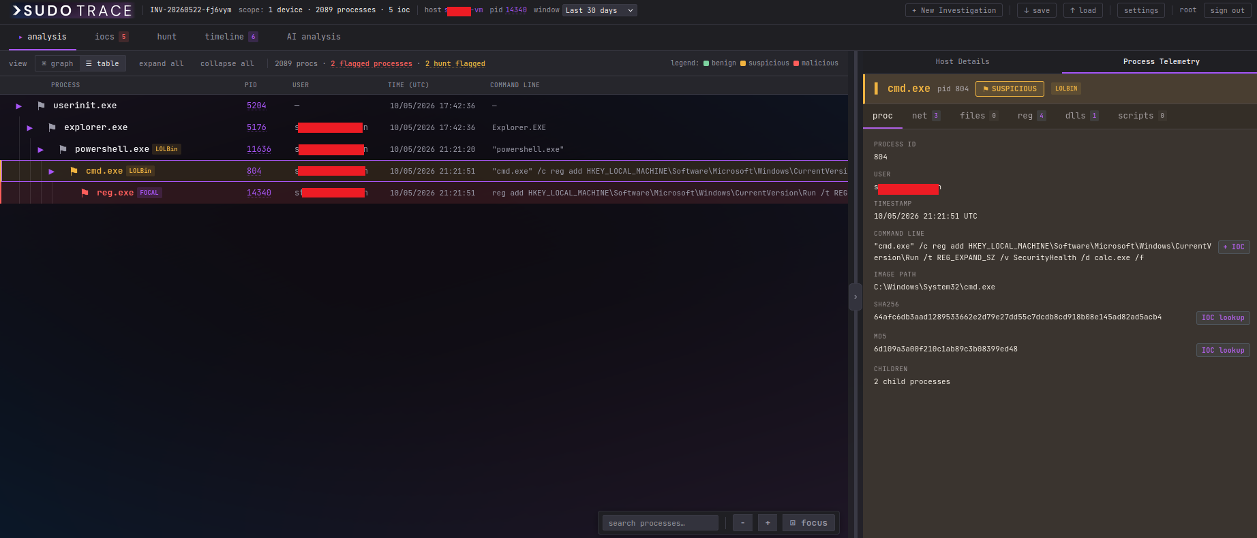Click expand all
Viewport: 1257px width, 538px height.
(161, 63)
